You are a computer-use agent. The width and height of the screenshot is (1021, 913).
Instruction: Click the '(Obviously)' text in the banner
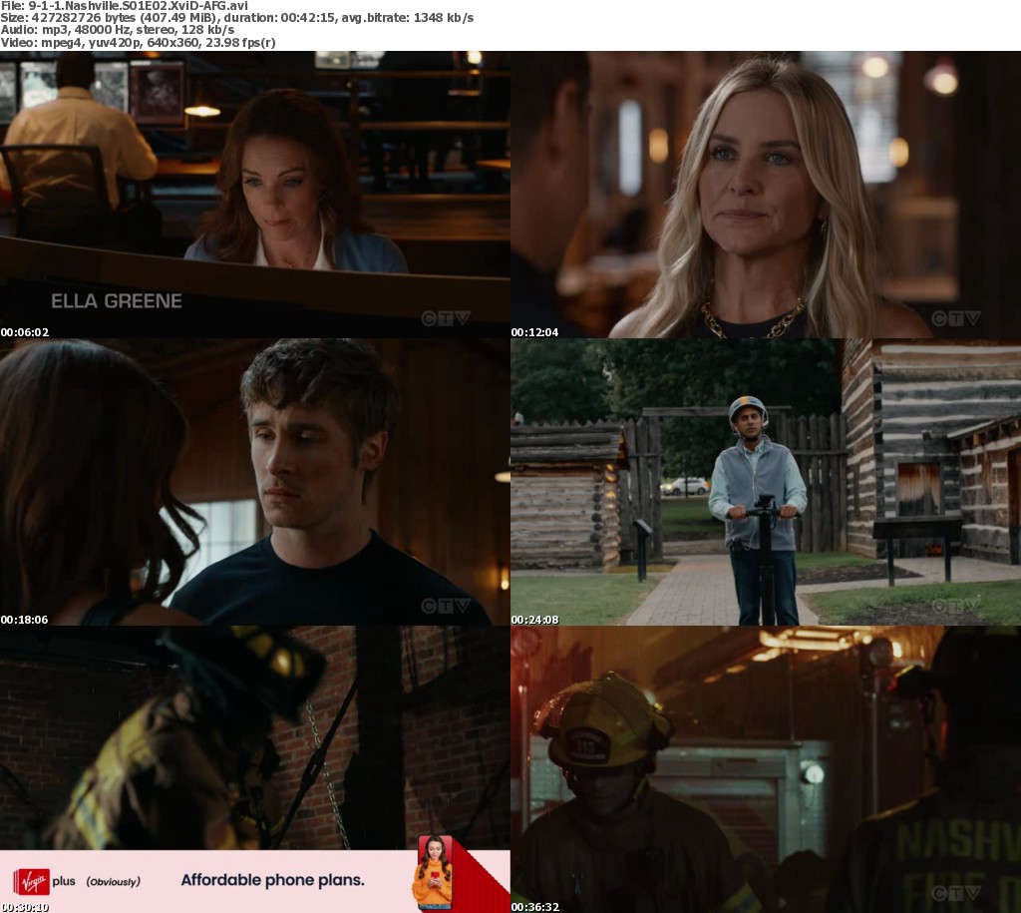[x=113, y=881]
